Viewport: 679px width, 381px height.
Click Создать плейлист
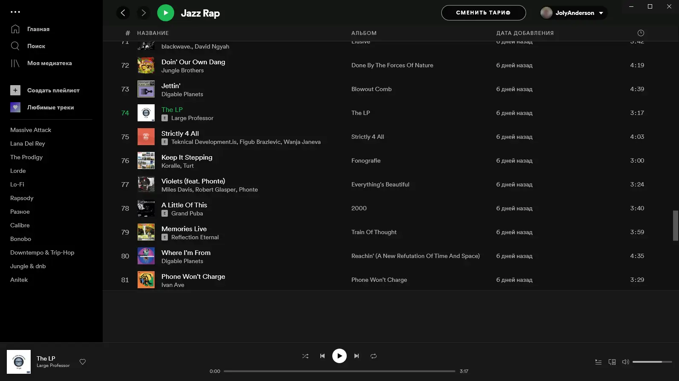45,90
